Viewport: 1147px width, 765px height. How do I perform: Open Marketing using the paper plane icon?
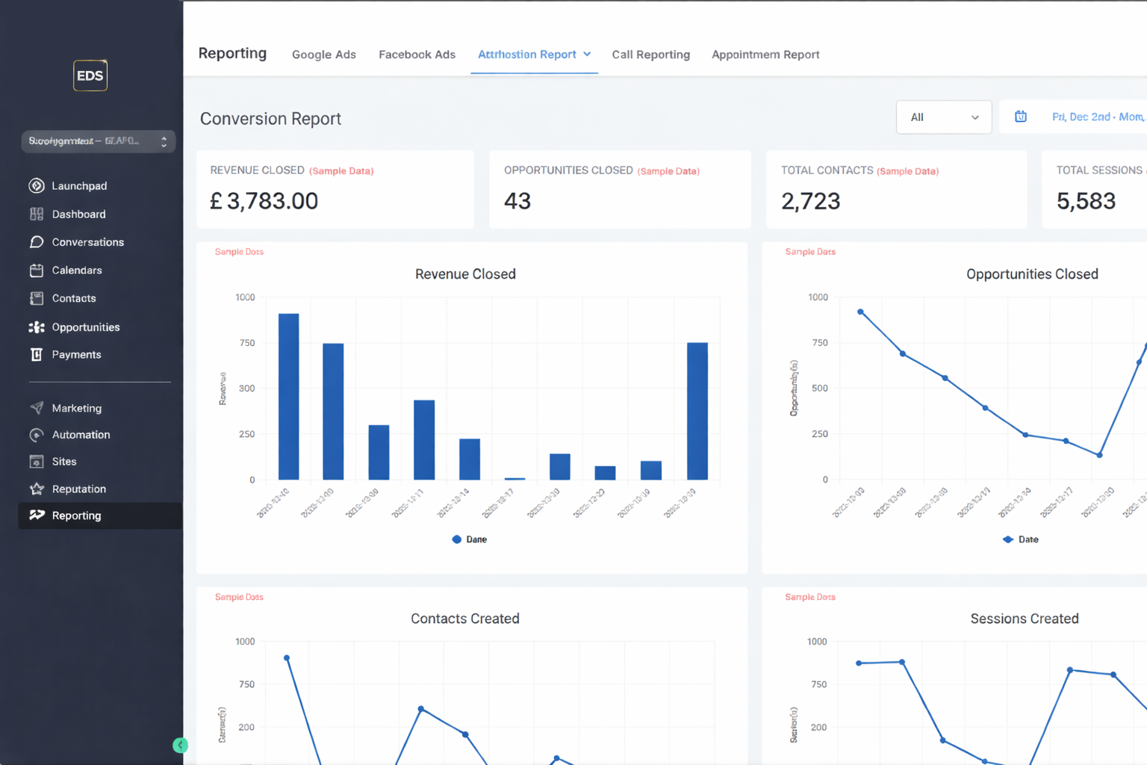coord(36,408)
